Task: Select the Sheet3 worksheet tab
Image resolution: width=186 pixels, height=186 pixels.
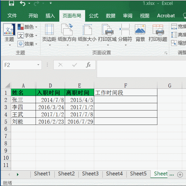Action: point(90,174)
